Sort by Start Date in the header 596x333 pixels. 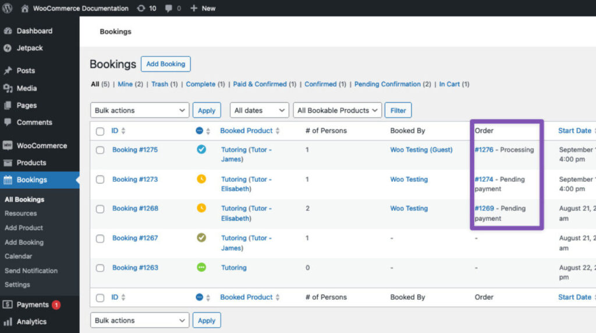coord(574,131)
